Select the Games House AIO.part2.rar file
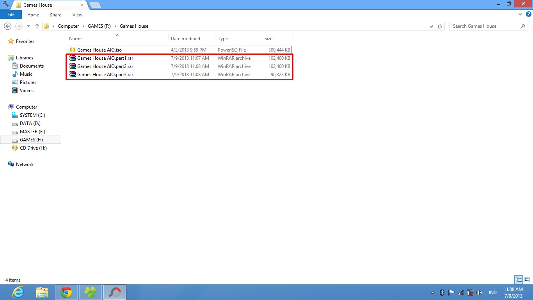Viewport: 533px width, 300px height. coord(180,66)
